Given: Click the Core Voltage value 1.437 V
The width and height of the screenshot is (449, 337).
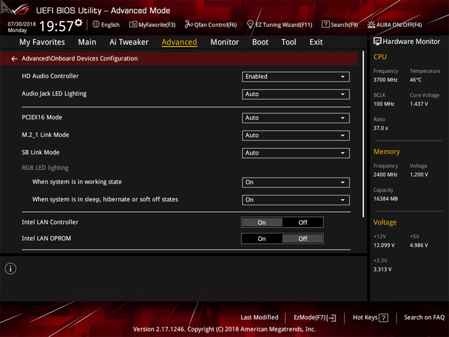Looking at the screenshot, I should tap(419, 104).
